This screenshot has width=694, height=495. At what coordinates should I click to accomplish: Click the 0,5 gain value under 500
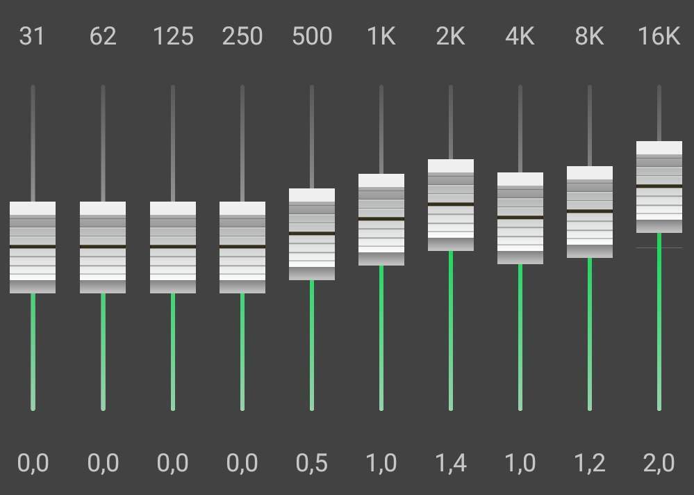312,463
